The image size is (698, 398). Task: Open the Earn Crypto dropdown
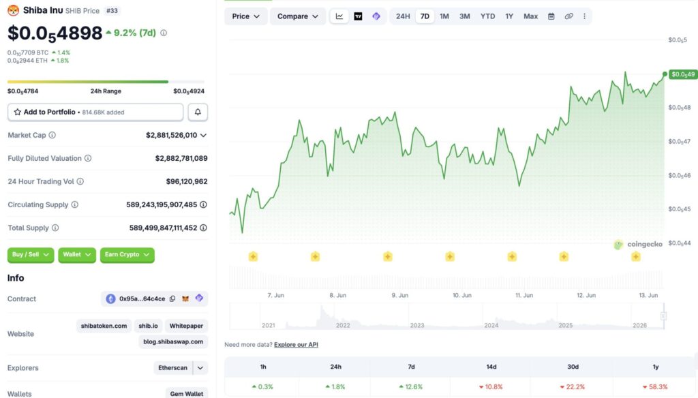127,255
